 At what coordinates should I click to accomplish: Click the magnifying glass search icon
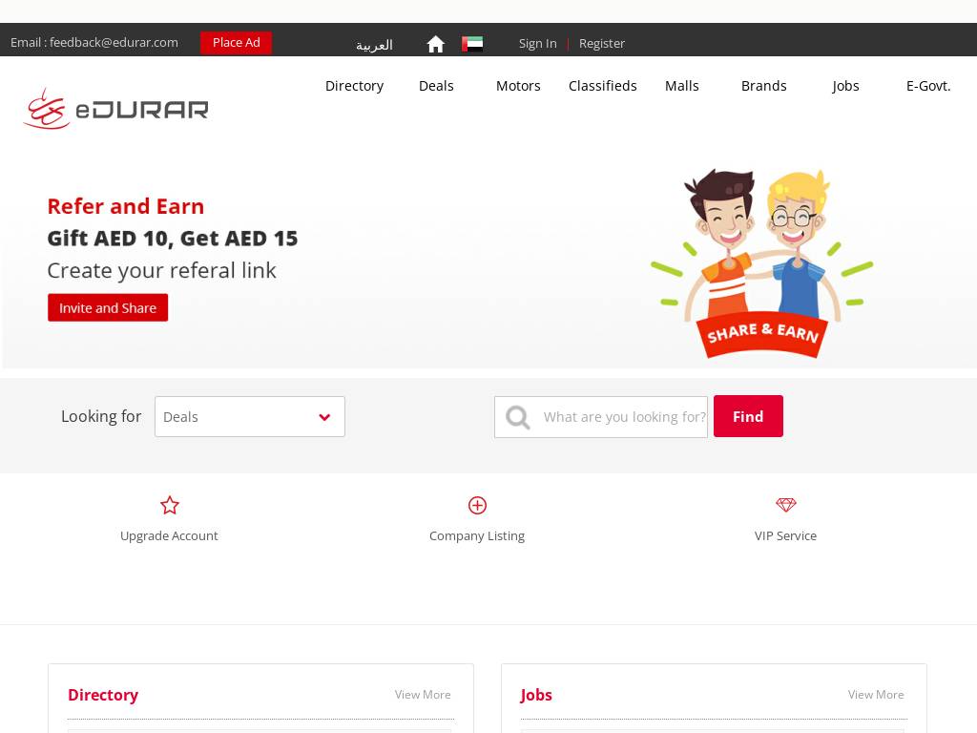(518, 417)
